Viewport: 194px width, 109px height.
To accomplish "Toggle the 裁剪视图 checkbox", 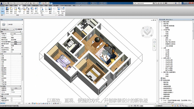I will coord(12,98).
